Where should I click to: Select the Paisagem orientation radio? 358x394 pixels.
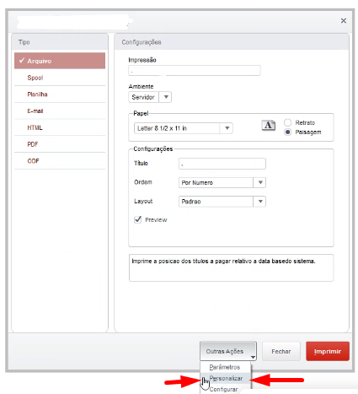pyautogui.click(x=287, y=132)
